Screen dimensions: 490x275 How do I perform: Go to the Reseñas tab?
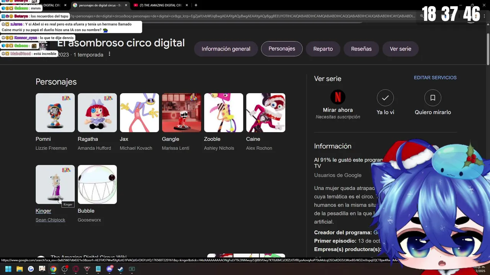click(361, 49)
